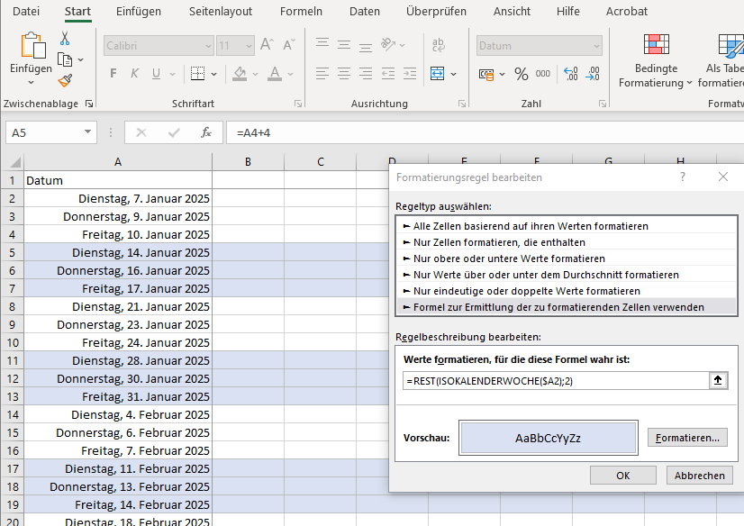Click the collapse dialog arrow beside formula
Viewport: 744px width, 526px height.
(x=718, y=380)
